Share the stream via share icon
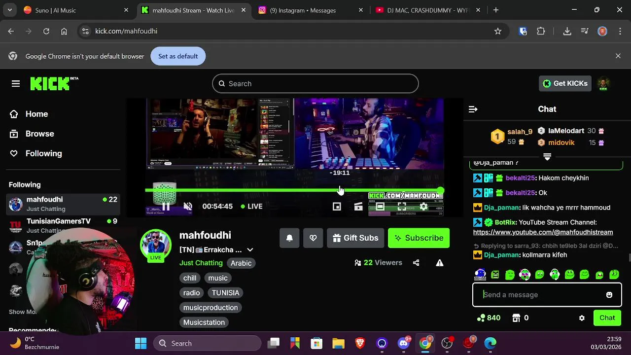631x355 pixels. click(416, 263)
